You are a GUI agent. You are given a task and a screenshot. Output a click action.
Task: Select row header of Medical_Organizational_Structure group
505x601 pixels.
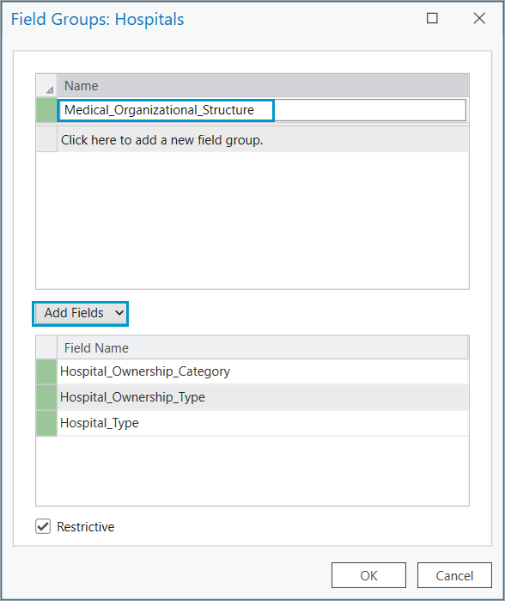pyautogui.click(x=46, y=110)
